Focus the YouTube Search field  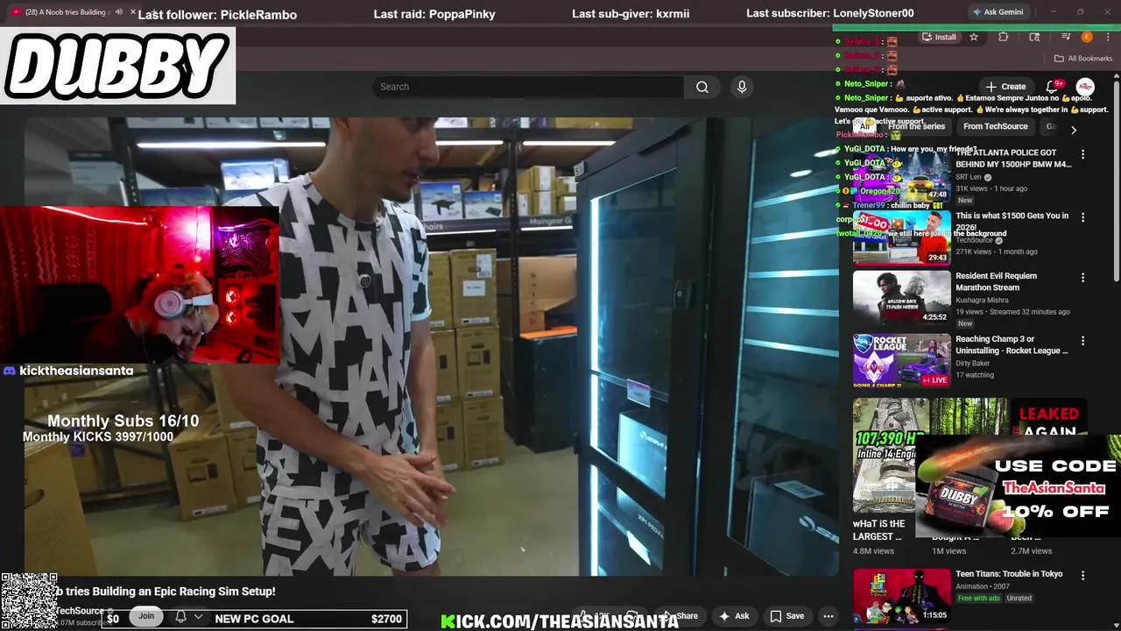528,87
